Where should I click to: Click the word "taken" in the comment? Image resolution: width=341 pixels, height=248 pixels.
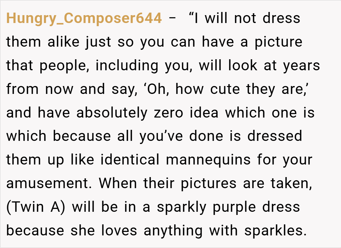[x=291, y=183]
